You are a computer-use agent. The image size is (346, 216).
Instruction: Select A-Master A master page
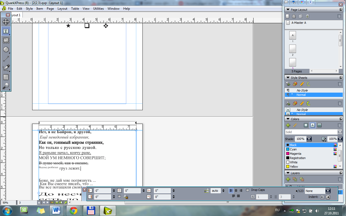[x=299, y=23]
